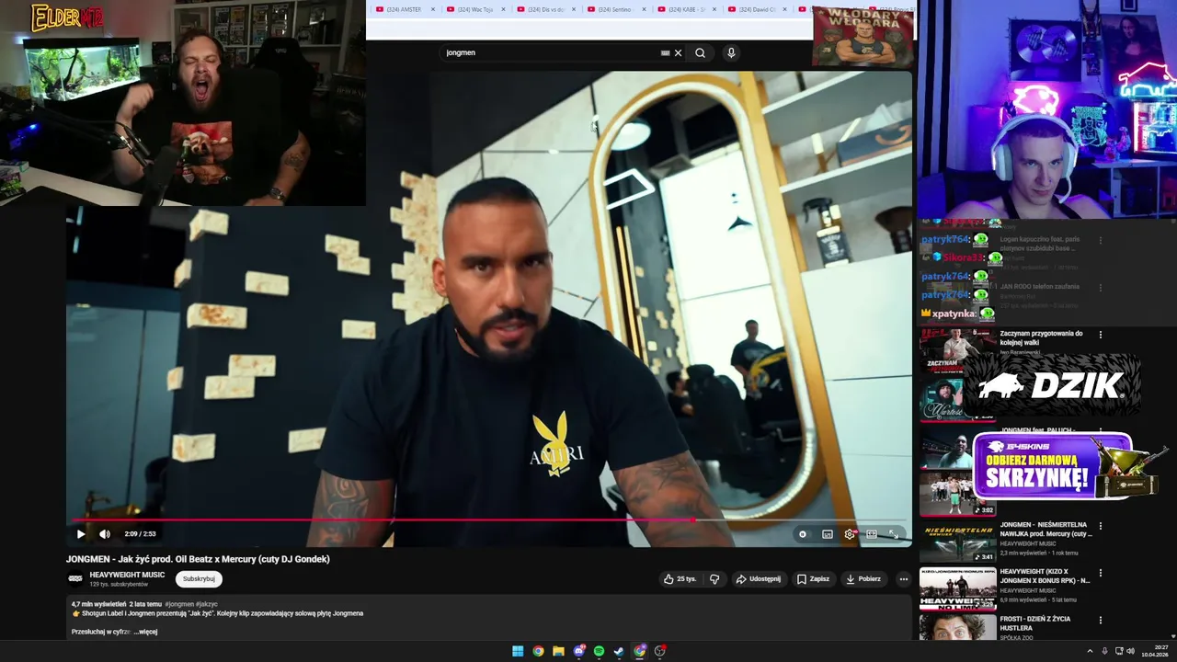
Task: Open Zaczynam przygotowania do kolejnej walki video
Action: (x=1041, y=337)
